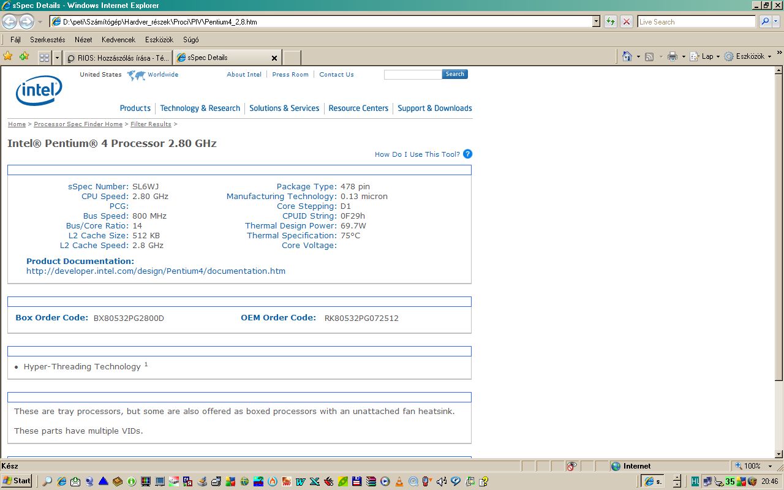
Task: Click the security shield tray icon
Action: [x=752, y=481]
